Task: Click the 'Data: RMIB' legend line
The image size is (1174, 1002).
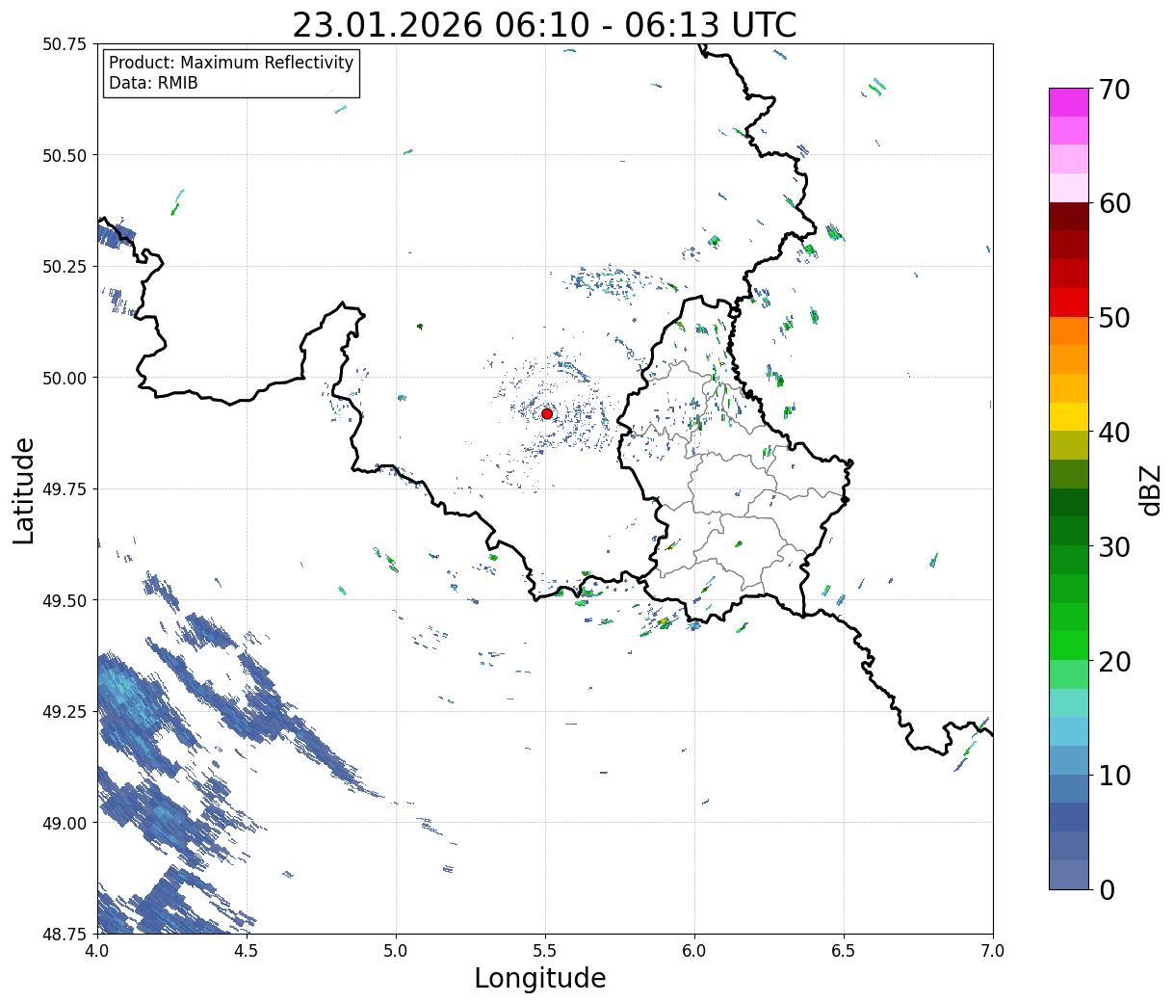Action: [153, 83]
